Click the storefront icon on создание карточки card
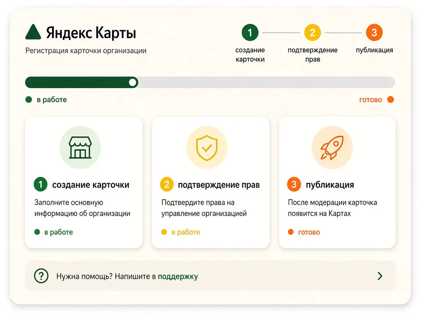Viewport: 422px width, 316px height. 80,147
